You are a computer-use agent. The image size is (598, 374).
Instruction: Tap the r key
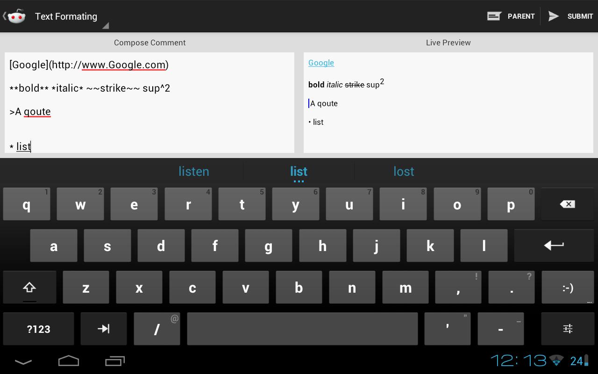pyautogui.click(x=188, y=204)
